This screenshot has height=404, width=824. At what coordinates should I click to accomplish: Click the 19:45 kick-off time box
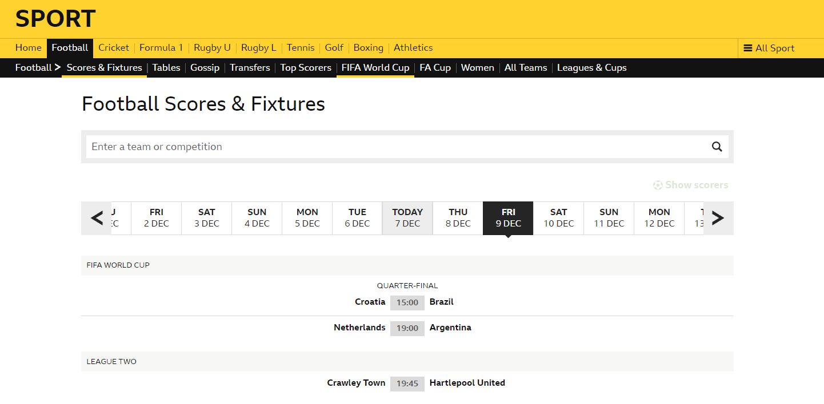tap(407, 383)
